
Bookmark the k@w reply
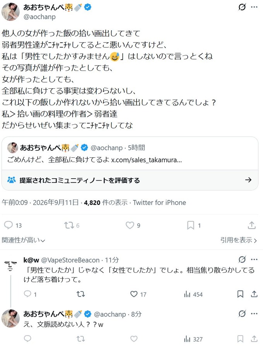pyautogui.click(x=240, y=294)
